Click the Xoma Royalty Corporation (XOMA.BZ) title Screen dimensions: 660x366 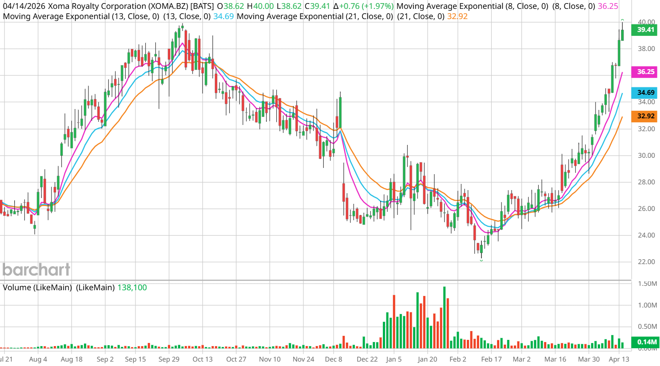[x=108, y=6]
